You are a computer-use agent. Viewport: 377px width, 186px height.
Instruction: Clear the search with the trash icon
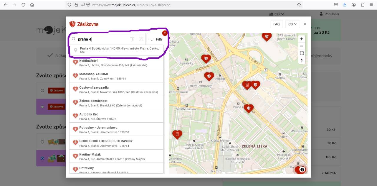click(133, 39)
